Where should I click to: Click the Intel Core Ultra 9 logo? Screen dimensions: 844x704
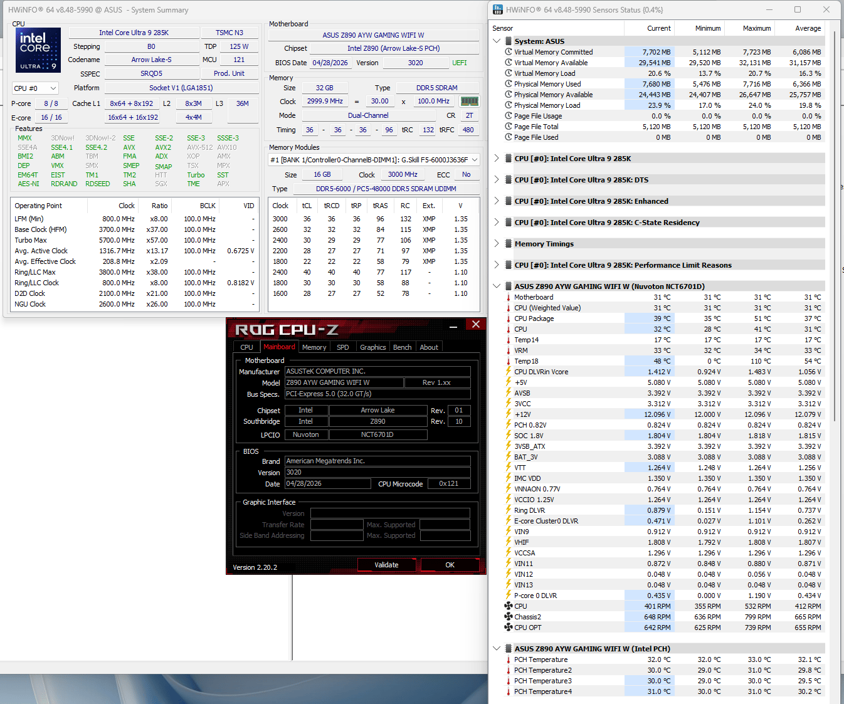pos(38,50)
